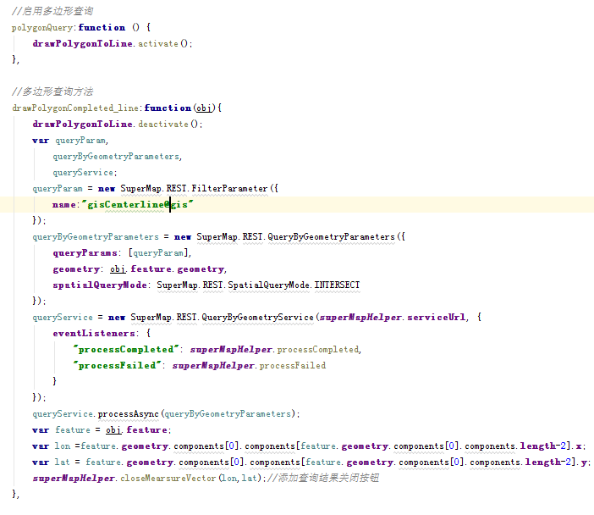Click 'processCompleted' after superMapHelper.

pyautogui.click(x=318, y=349)
